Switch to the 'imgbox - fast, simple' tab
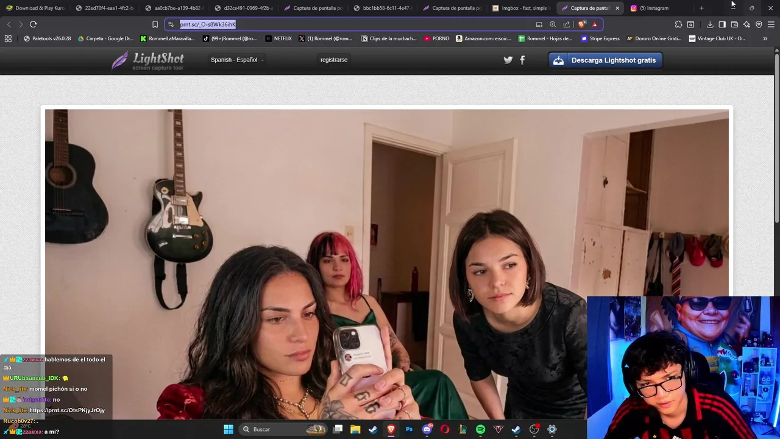The height and width of the screenshot is (439, 780). [x=520, y=8]
